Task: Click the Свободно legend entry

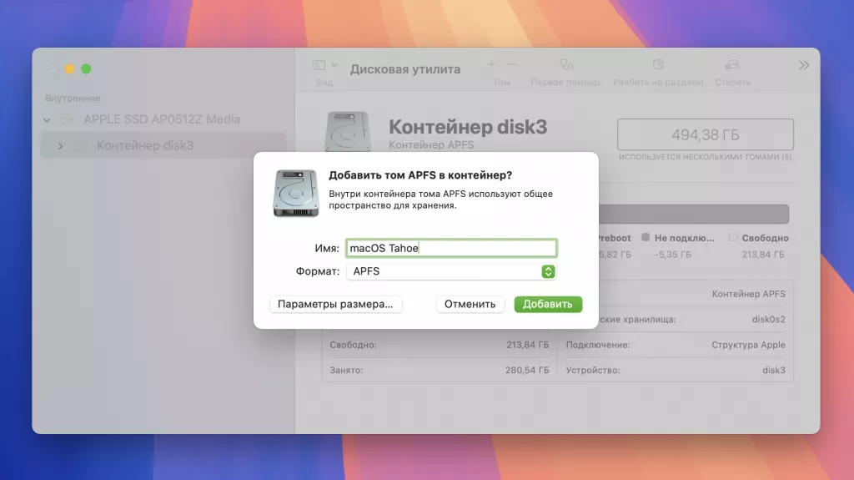Action: click(759, 238)
